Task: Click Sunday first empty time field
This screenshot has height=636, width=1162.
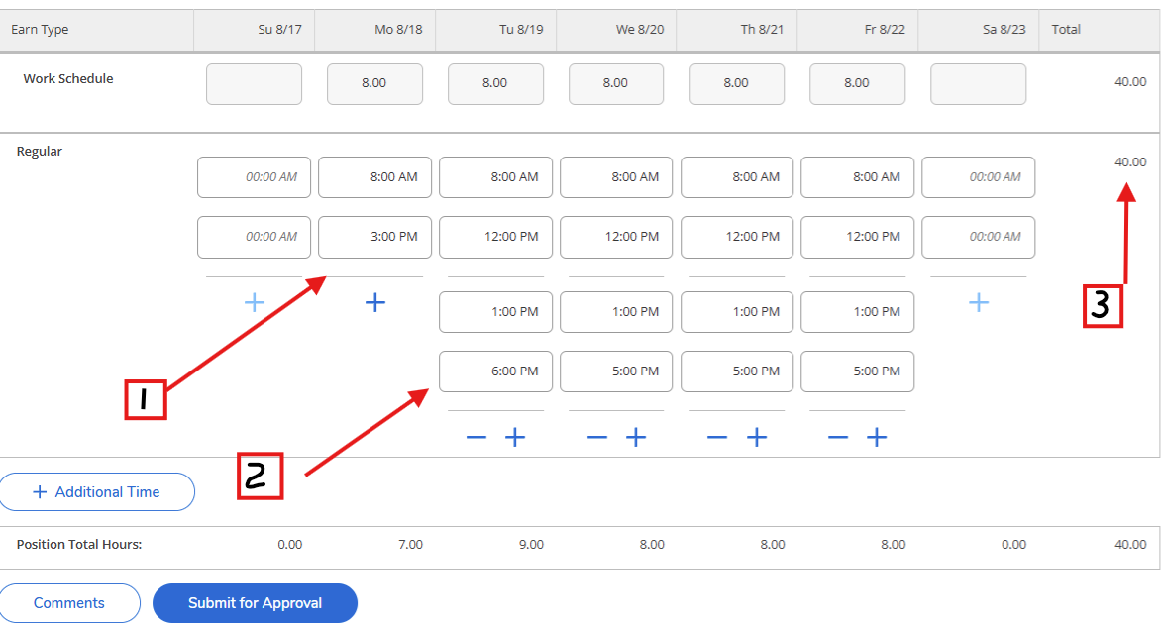Action: 254,177
